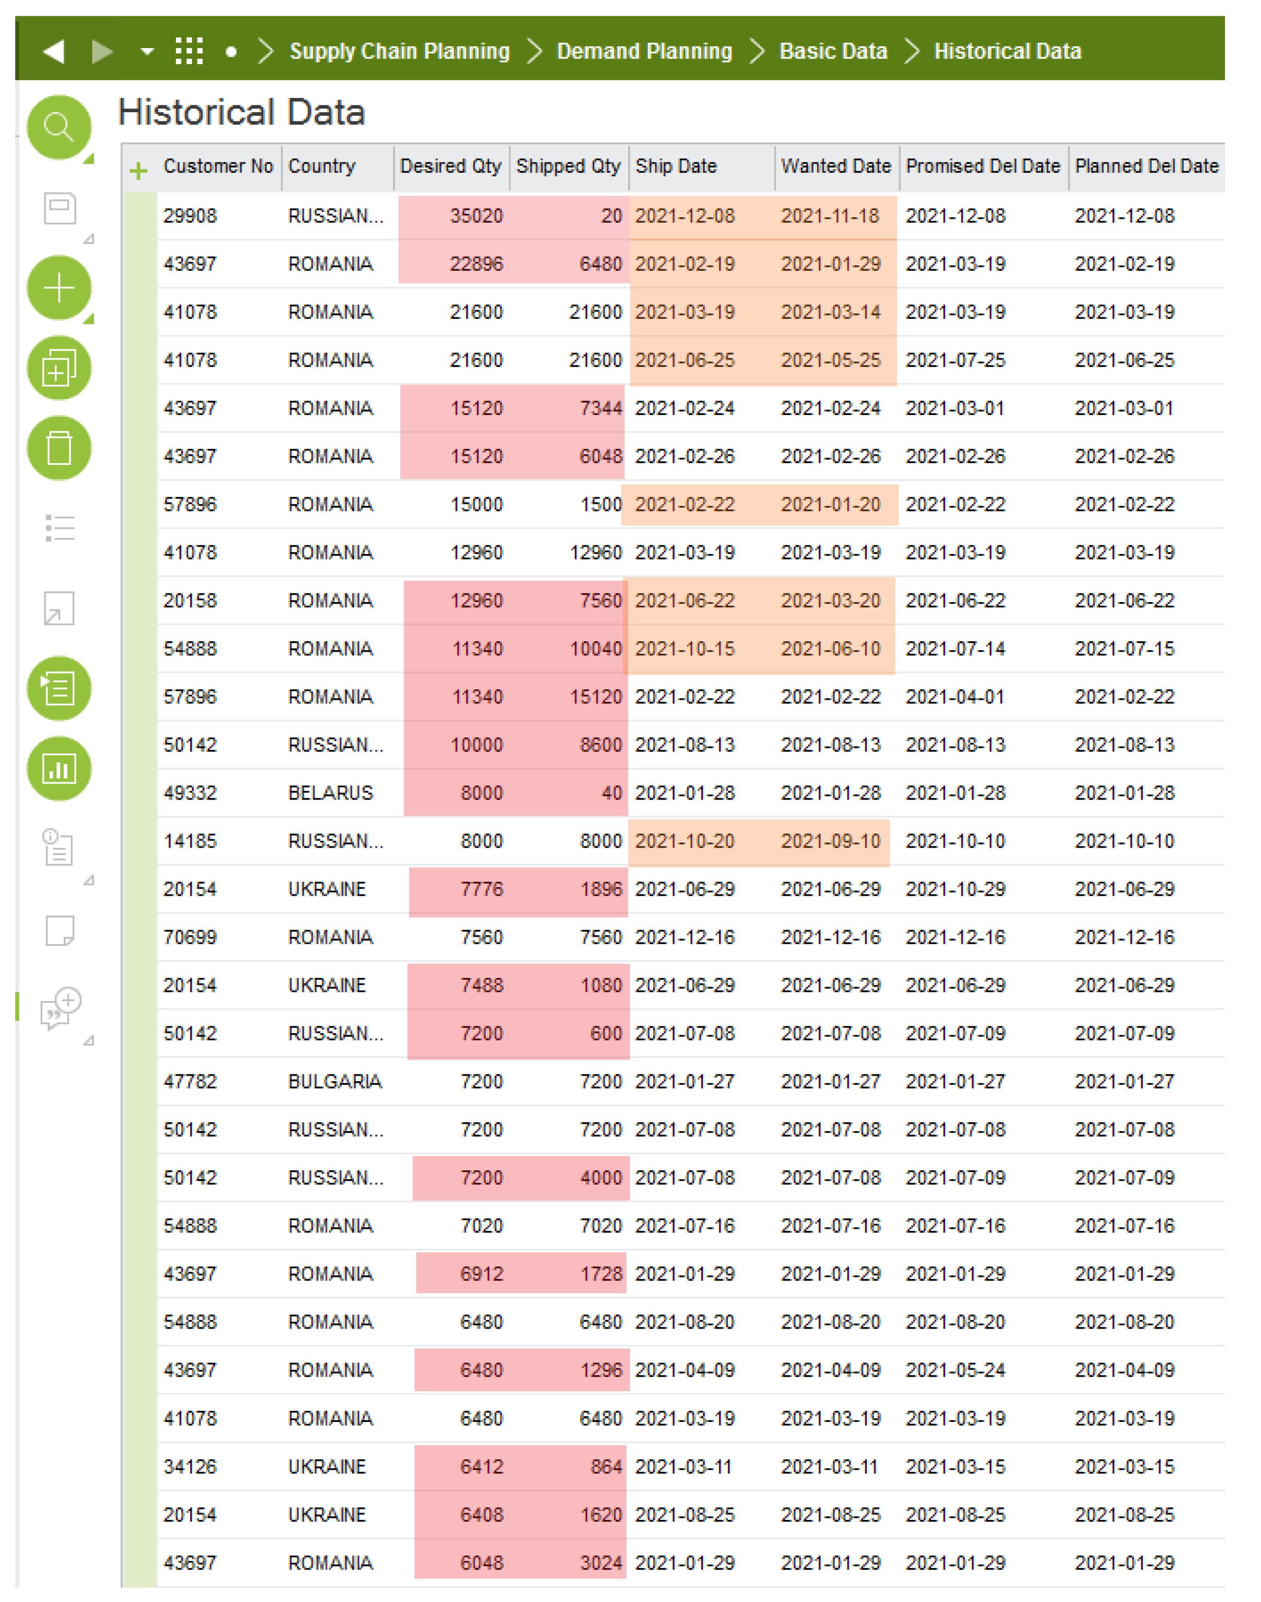
Task: Select the Basic Data breadcrumb item
Action: tap(833, 51)
